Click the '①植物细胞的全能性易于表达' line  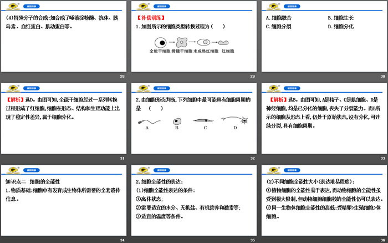point(323,190)
